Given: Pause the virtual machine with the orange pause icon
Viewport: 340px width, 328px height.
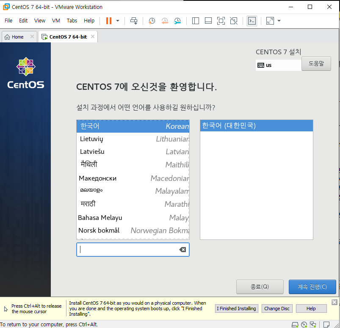Looking at the screenshot, I should (x=109, y=21).
